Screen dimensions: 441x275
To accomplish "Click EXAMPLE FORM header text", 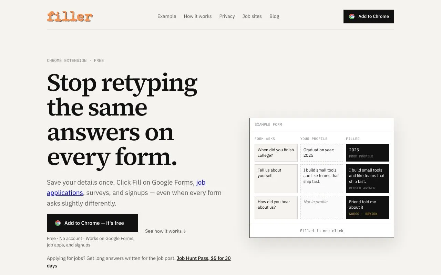I will [268, 124].
